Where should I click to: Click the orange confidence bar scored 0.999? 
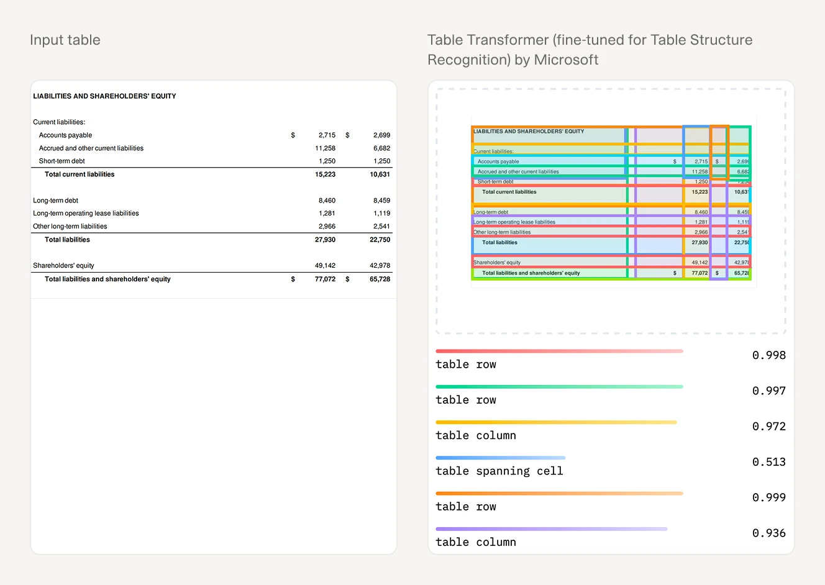(x=559, y=493)
